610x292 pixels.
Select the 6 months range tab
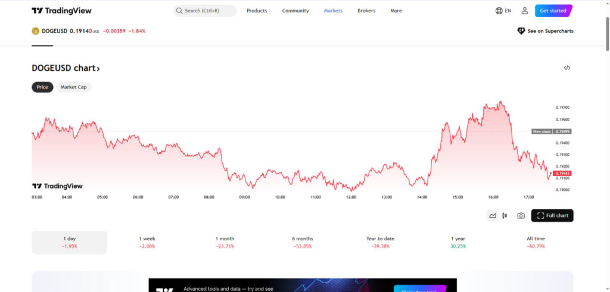(x=303, y=242)
